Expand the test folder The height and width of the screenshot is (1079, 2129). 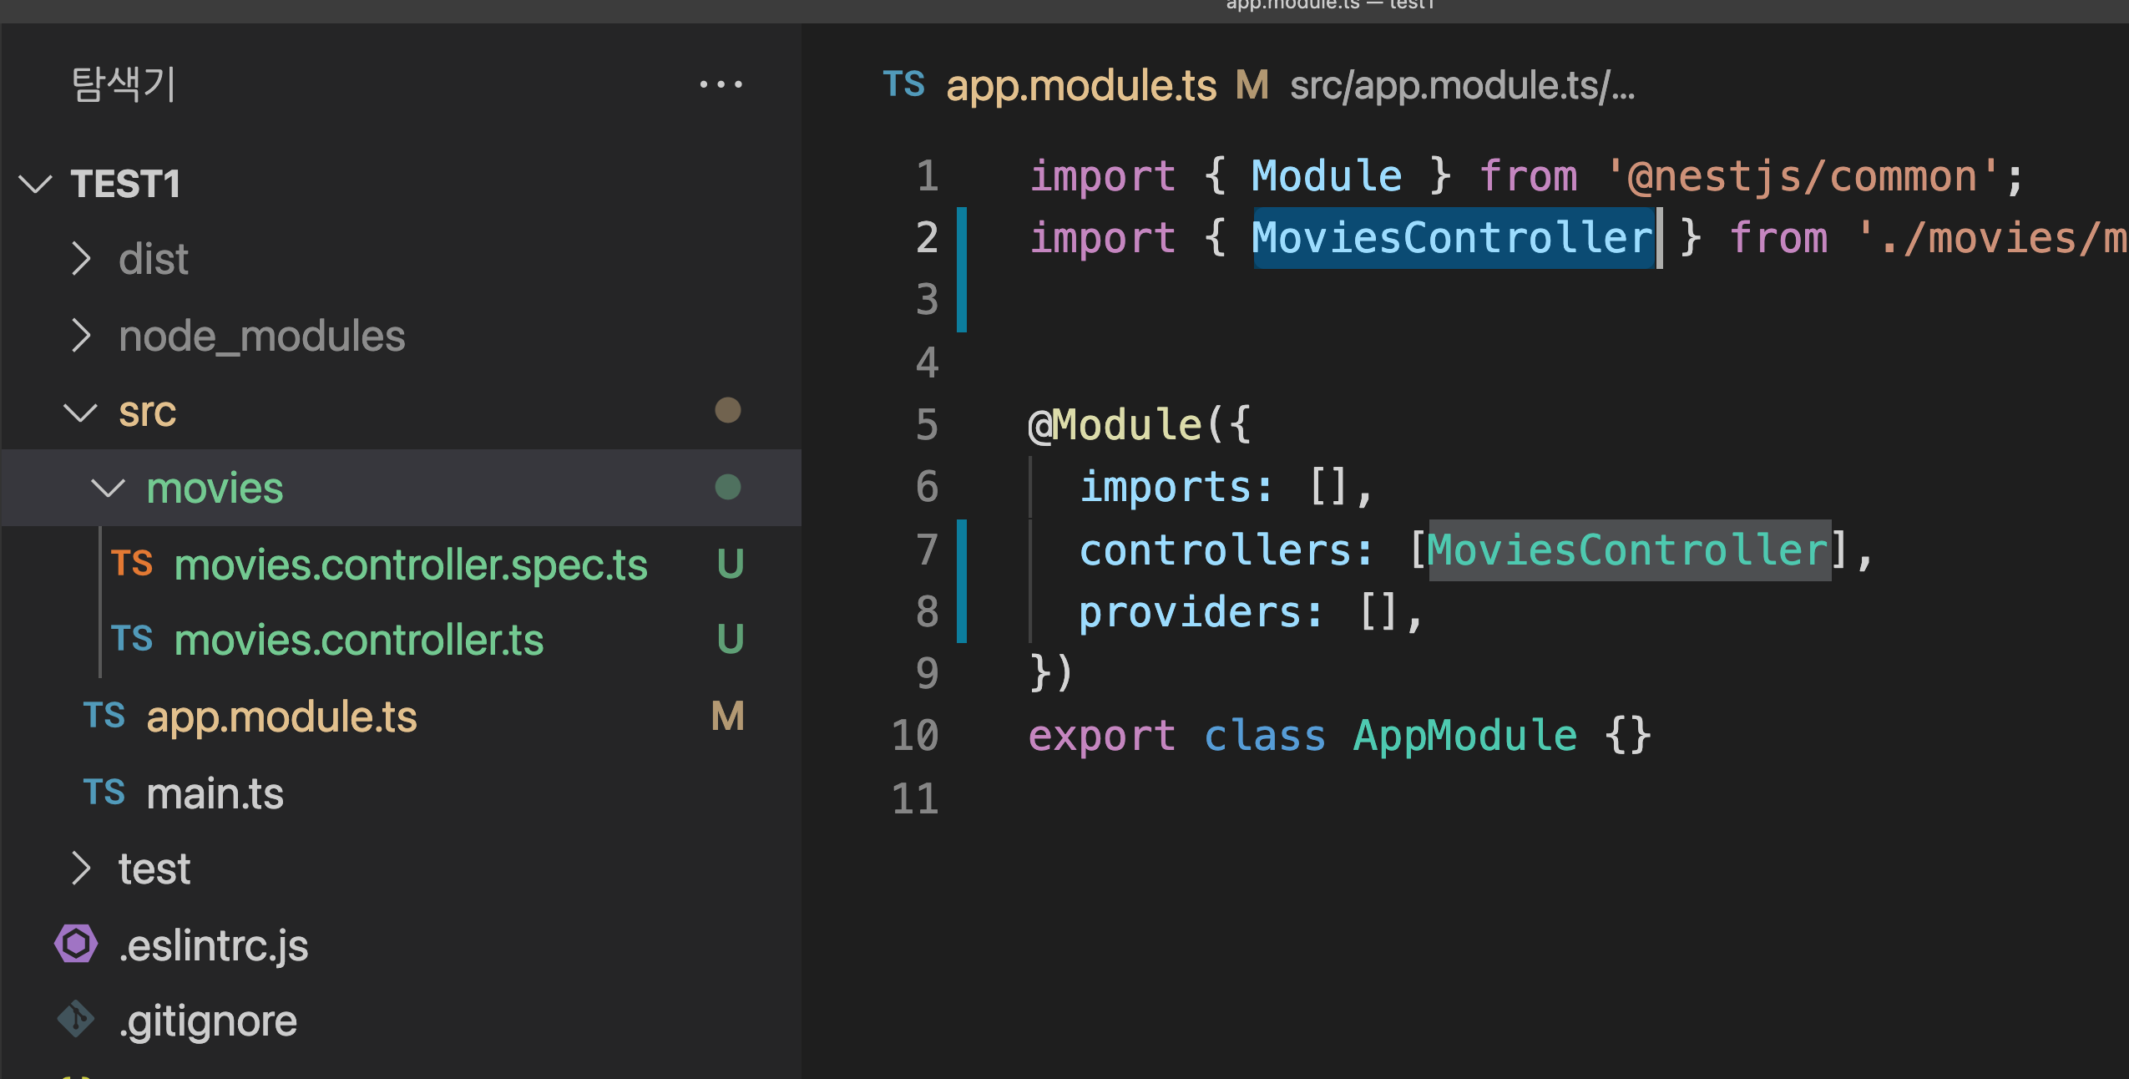click(x=80, y=869)
